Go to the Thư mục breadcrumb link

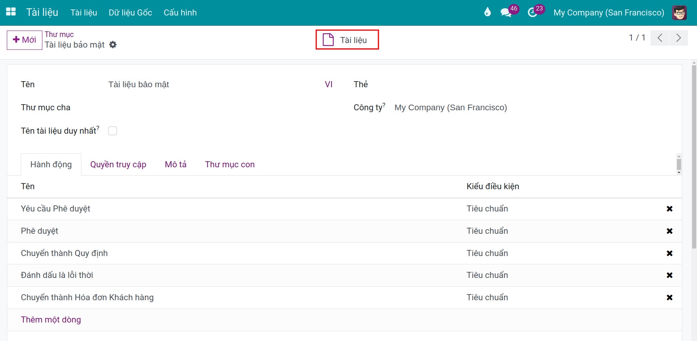click(x=59, y=34)
